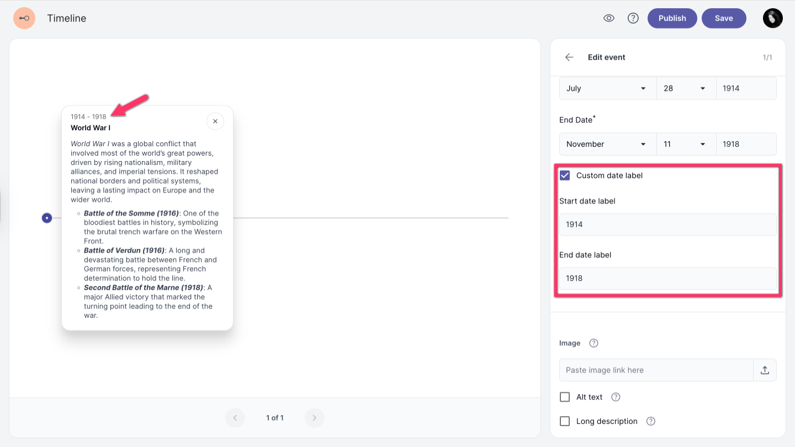Enable the Alt text checkbox
Image resolution: width=795 pixels, height=447 pixels.
point(565,397)
